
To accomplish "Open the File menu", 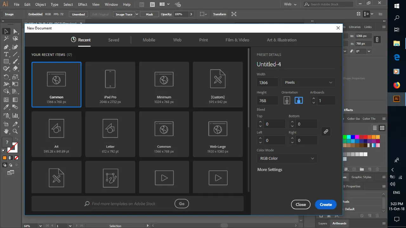I will [16, 4].
